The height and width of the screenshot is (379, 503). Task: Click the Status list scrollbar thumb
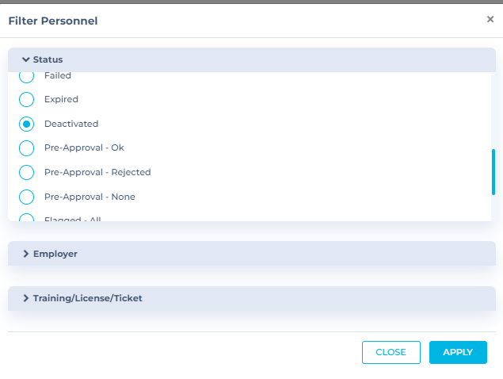[x=493, y=172]
